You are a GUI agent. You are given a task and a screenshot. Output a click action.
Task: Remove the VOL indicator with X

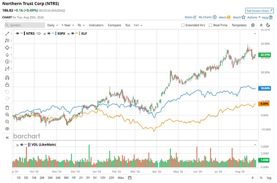(17, 145)
